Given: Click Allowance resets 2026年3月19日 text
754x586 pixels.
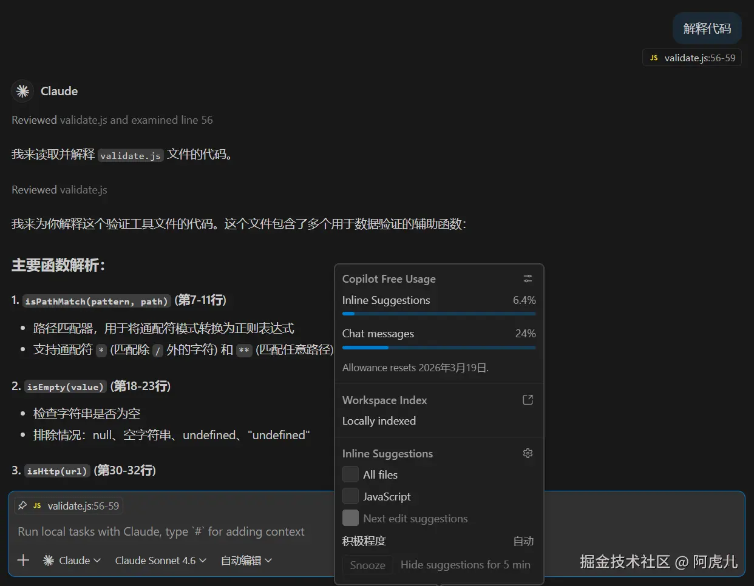Looking at the screenshot, I should point(415,368).
